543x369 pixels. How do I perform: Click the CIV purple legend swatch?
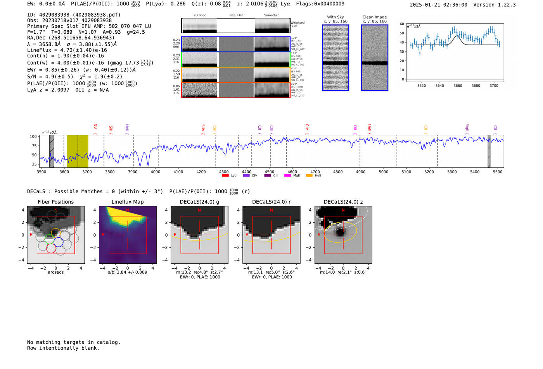pyautogui.click(x=246, y=175)
